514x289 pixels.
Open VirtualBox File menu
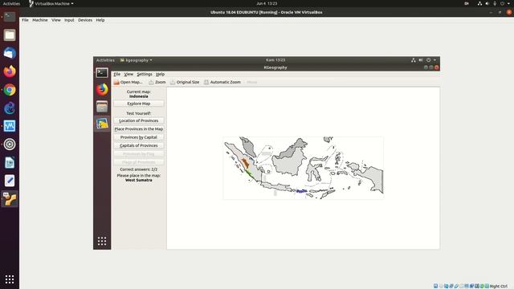point(25,20)
